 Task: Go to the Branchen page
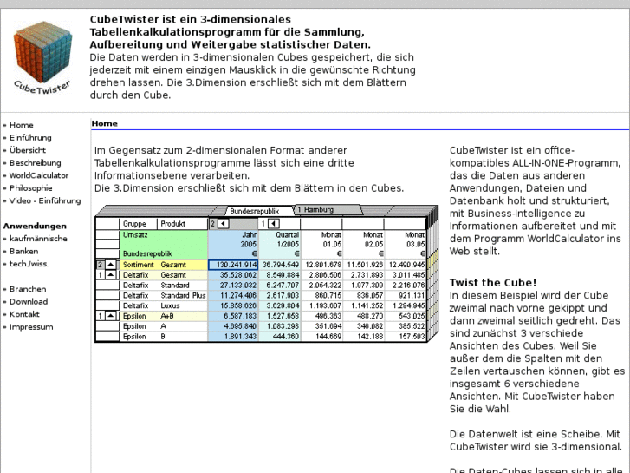28,289
